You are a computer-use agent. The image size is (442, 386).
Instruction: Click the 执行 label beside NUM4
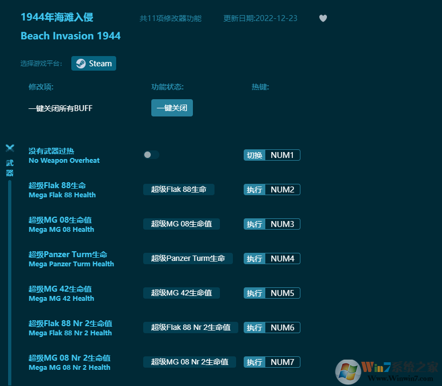(255, 259)
